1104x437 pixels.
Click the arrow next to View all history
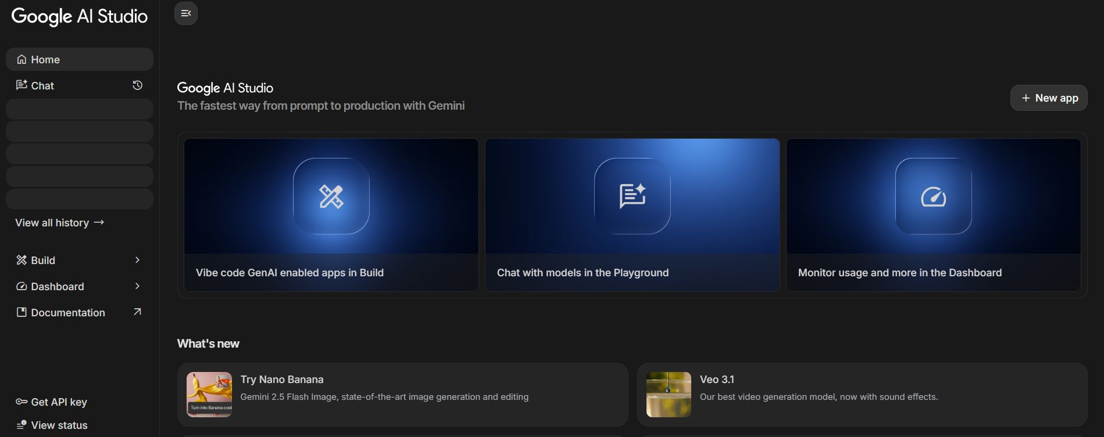click(99, 222)
